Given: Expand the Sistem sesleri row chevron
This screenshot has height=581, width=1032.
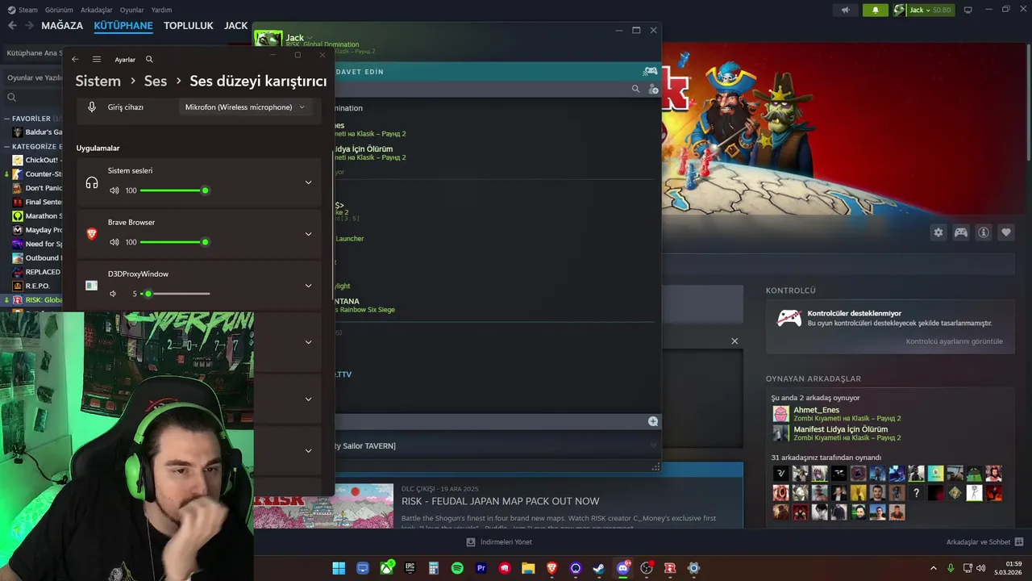Looking at the screenshot, I should tap(308, 182).
